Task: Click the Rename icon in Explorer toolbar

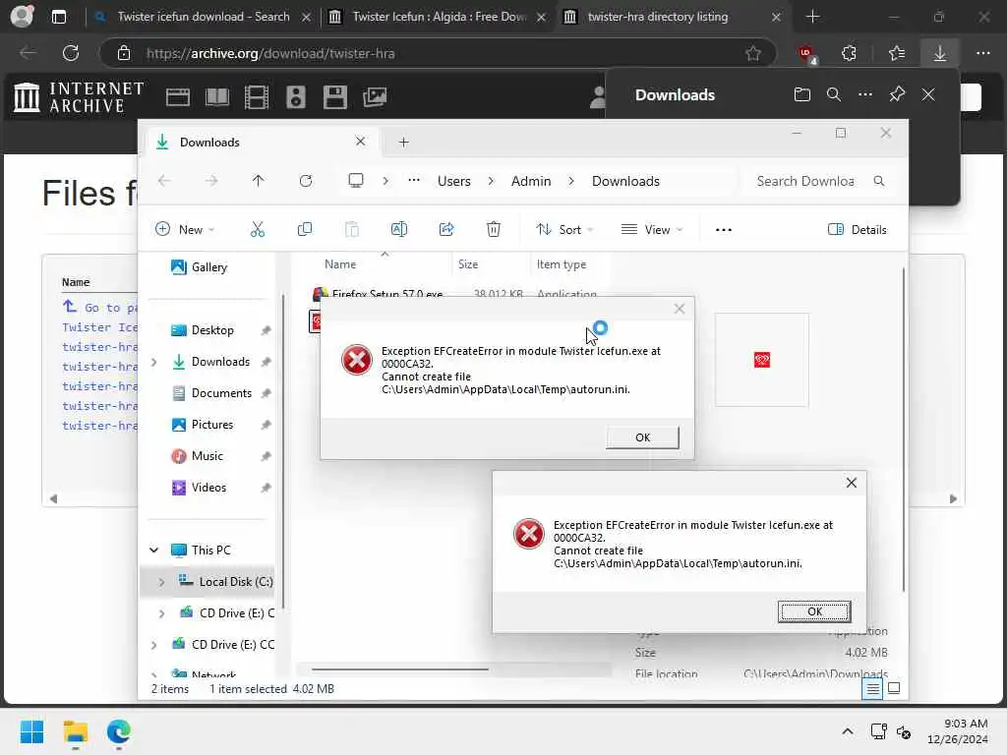Action: point(399,229)
